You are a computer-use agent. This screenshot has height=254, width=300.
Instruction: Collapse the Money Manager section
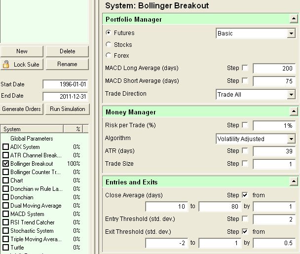click(x=294, y=111)
